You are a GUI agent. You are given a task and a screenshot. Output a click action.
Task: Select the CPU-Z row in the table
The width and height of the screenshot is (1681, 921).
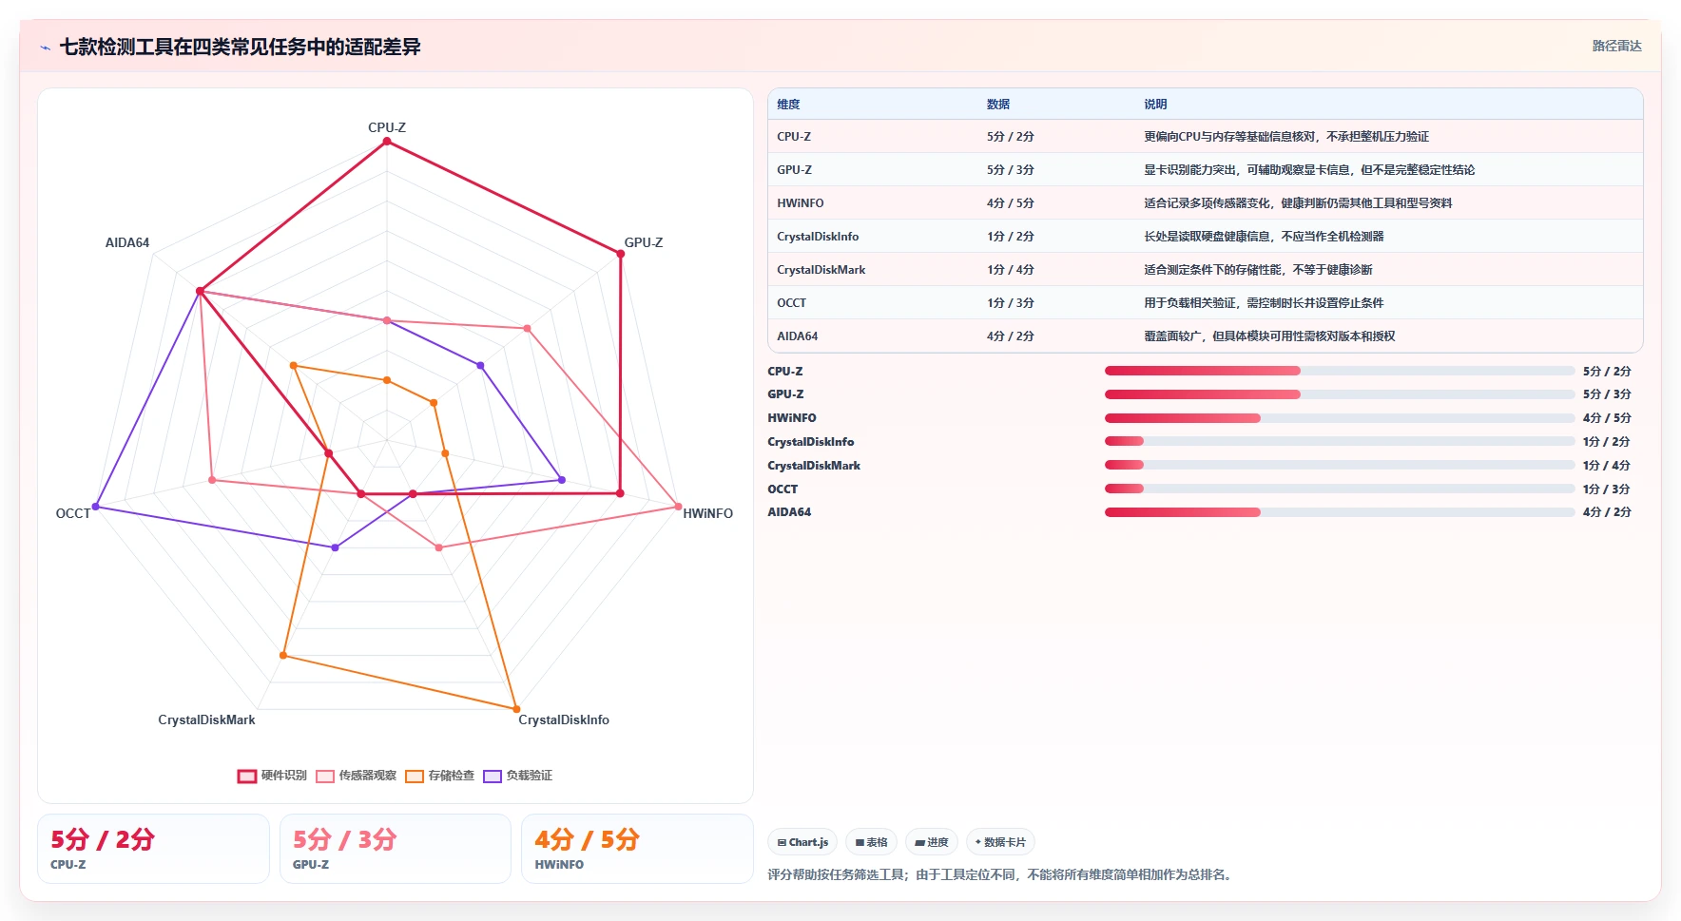(x=1205, y=137)
